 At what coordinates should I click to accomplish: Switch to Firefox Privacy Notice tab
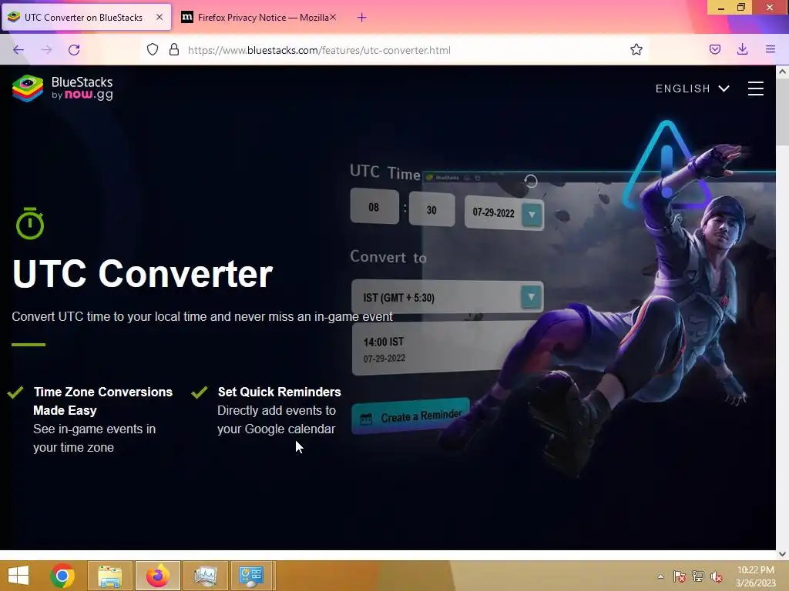pyautogui.click(x=260, y=17)
